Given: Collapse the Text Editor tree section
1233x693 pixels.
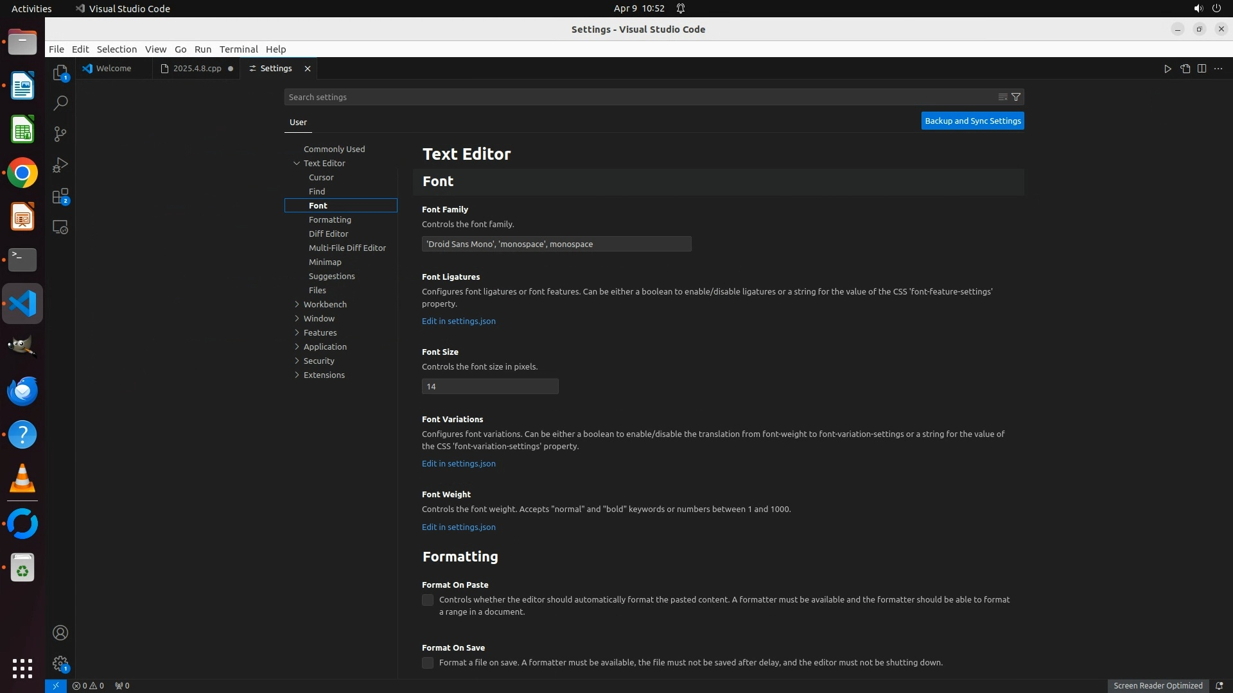Looking at the screenshot, I should coord(297,163).
